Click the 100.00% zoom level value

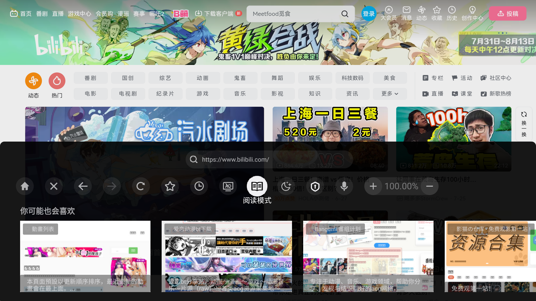(x=401, y=186)
